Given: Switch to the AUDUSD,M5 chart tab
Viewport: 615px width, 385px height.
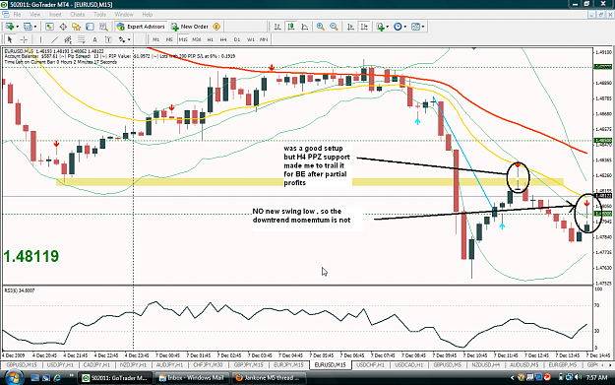Looking at the screenshot, I should [x=523, y=365].
